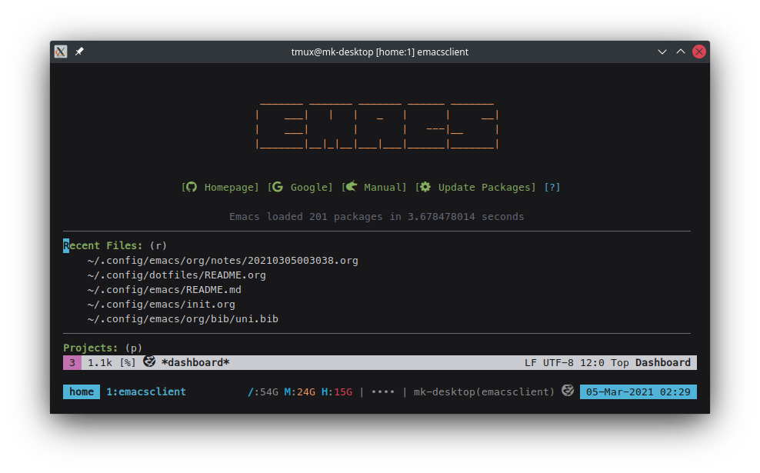Toggle the pin icon in the title bar
The width and height of the screenshot is (760, 473).
(79, 52)
